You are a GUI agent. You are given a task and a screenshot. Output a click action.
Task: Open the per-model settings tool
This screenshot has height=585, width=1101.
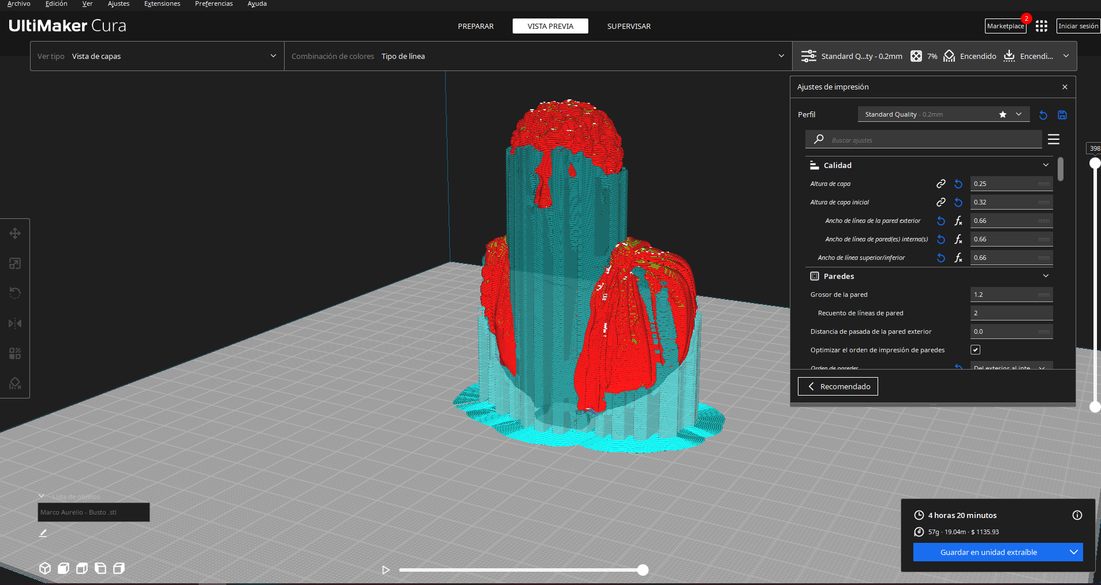tap(15, 353)
